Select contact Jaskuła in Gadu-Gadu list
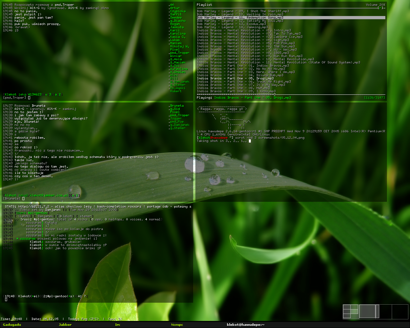The width and height of the screenshot is (410, 328). click(x=177, y=27)
